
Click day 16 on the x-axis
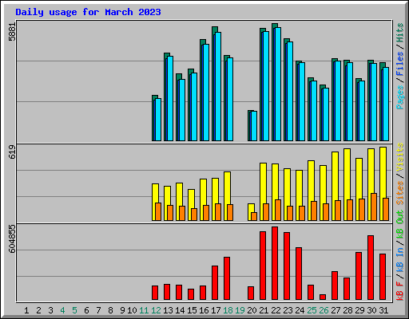[x=204, y=310]
